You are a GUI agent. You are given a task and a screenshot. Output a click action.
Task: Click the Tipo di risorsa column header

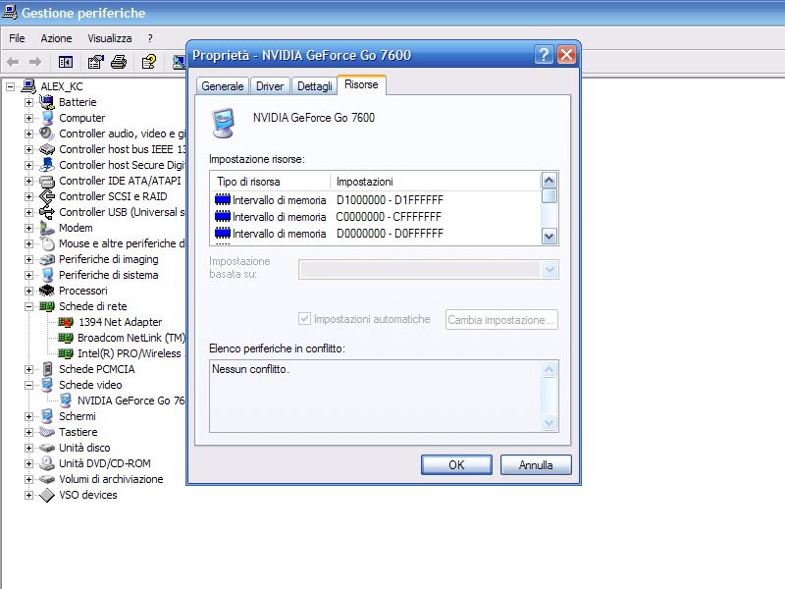(x=271, y=182)
